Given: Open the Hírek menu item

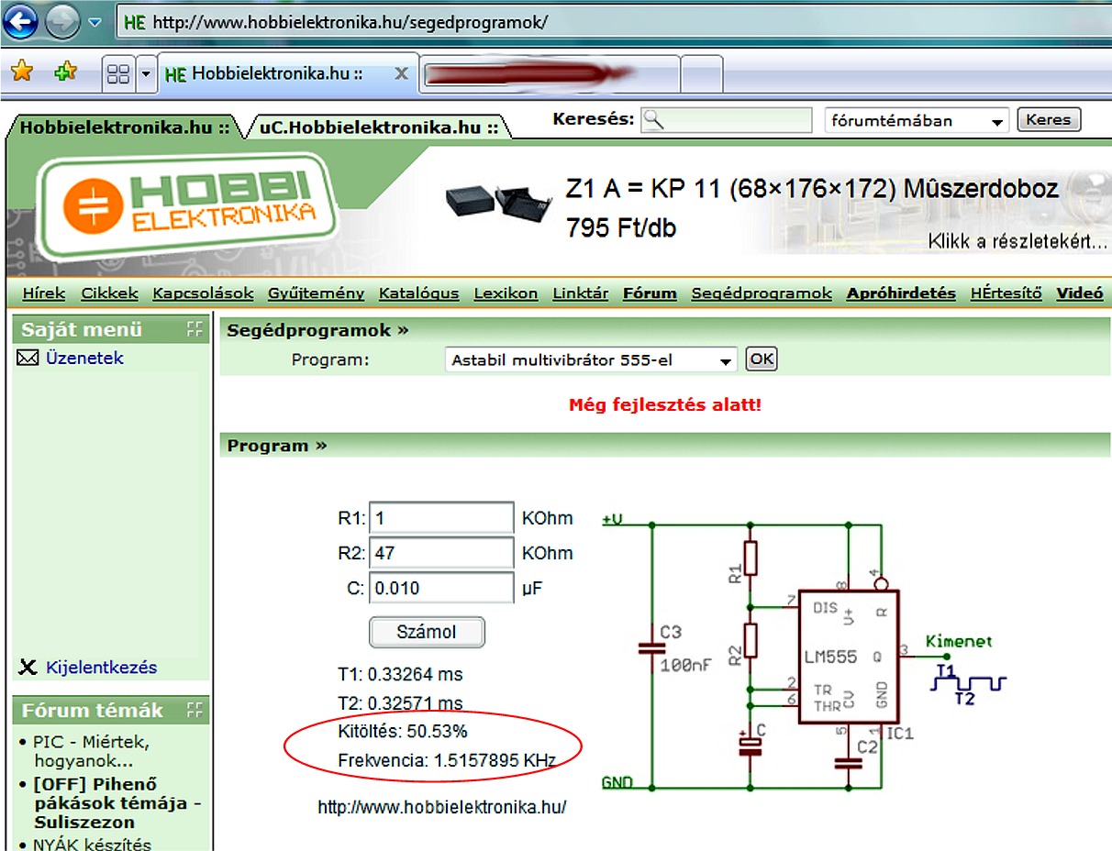Looking at the screenshot, I should click(x=44, y=293).
